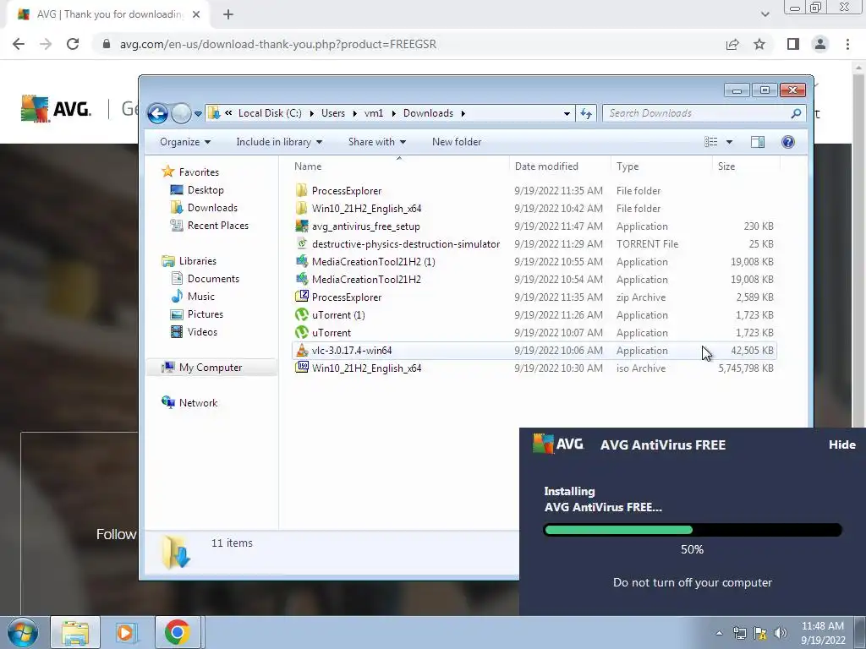This screenshot has width=866, height=649.
Task: Expand arrow after Users breadcrumb
Action: (x=354, y=114)
